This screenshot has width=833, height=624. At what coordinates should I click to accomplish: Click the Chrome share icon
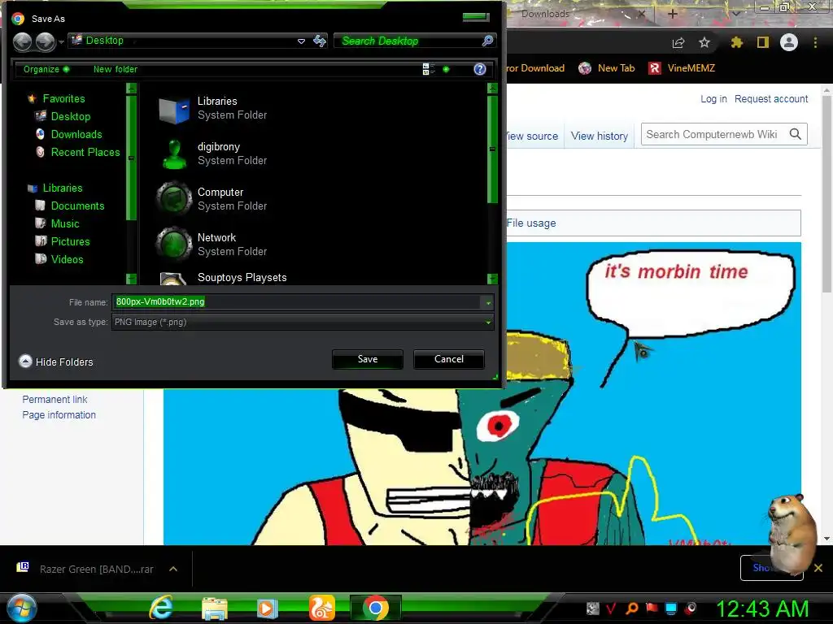pos(678,42)
